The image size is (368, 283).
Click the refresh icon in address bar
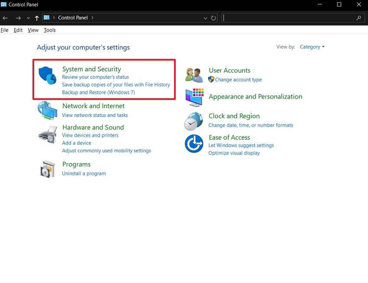click(x=213, y=18)
